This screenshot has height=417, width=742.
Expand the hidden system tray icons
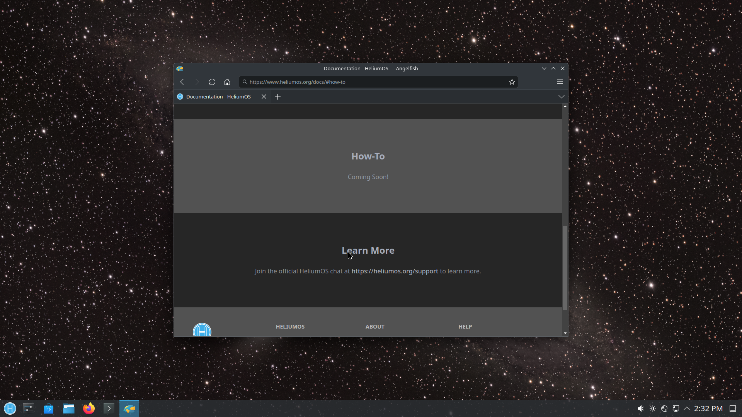[x=687, y=409]
